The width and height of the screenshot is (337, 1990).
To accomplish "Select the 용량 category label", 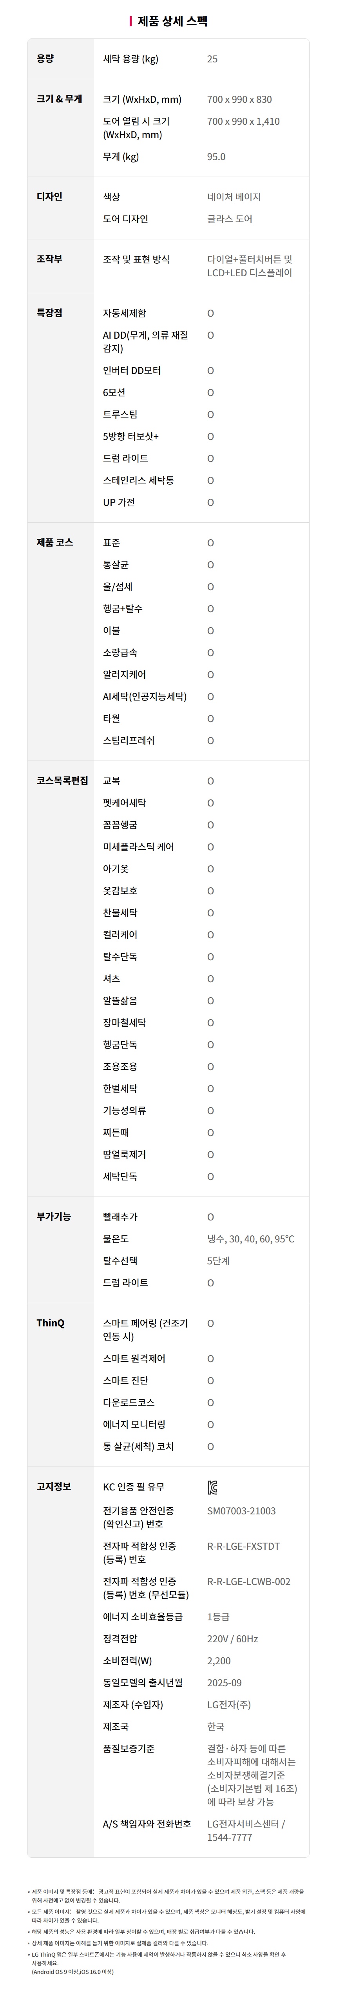I will click(x=45, y=59).
